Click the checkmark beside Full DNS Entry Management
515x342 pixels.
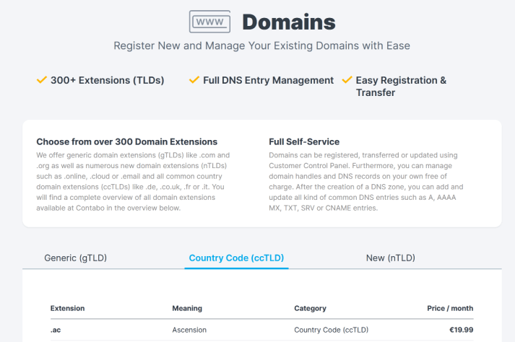194,80
